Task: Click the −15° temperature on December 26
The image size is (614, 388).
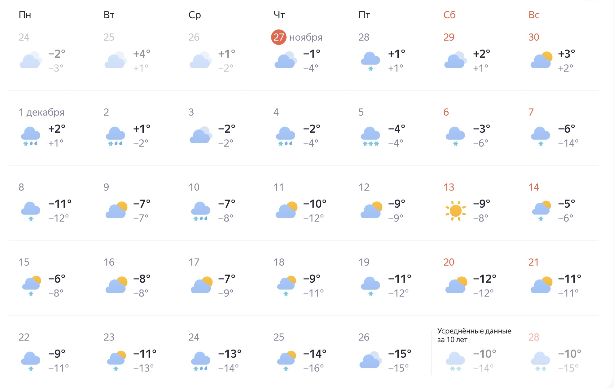Action: 400,354
